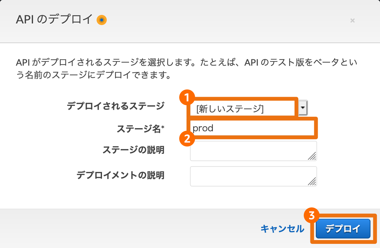Grab the デプロイメントの説明 textarea resize handle
The width and height of the screenshot is (380, 248).
click(x=312, y=181)
